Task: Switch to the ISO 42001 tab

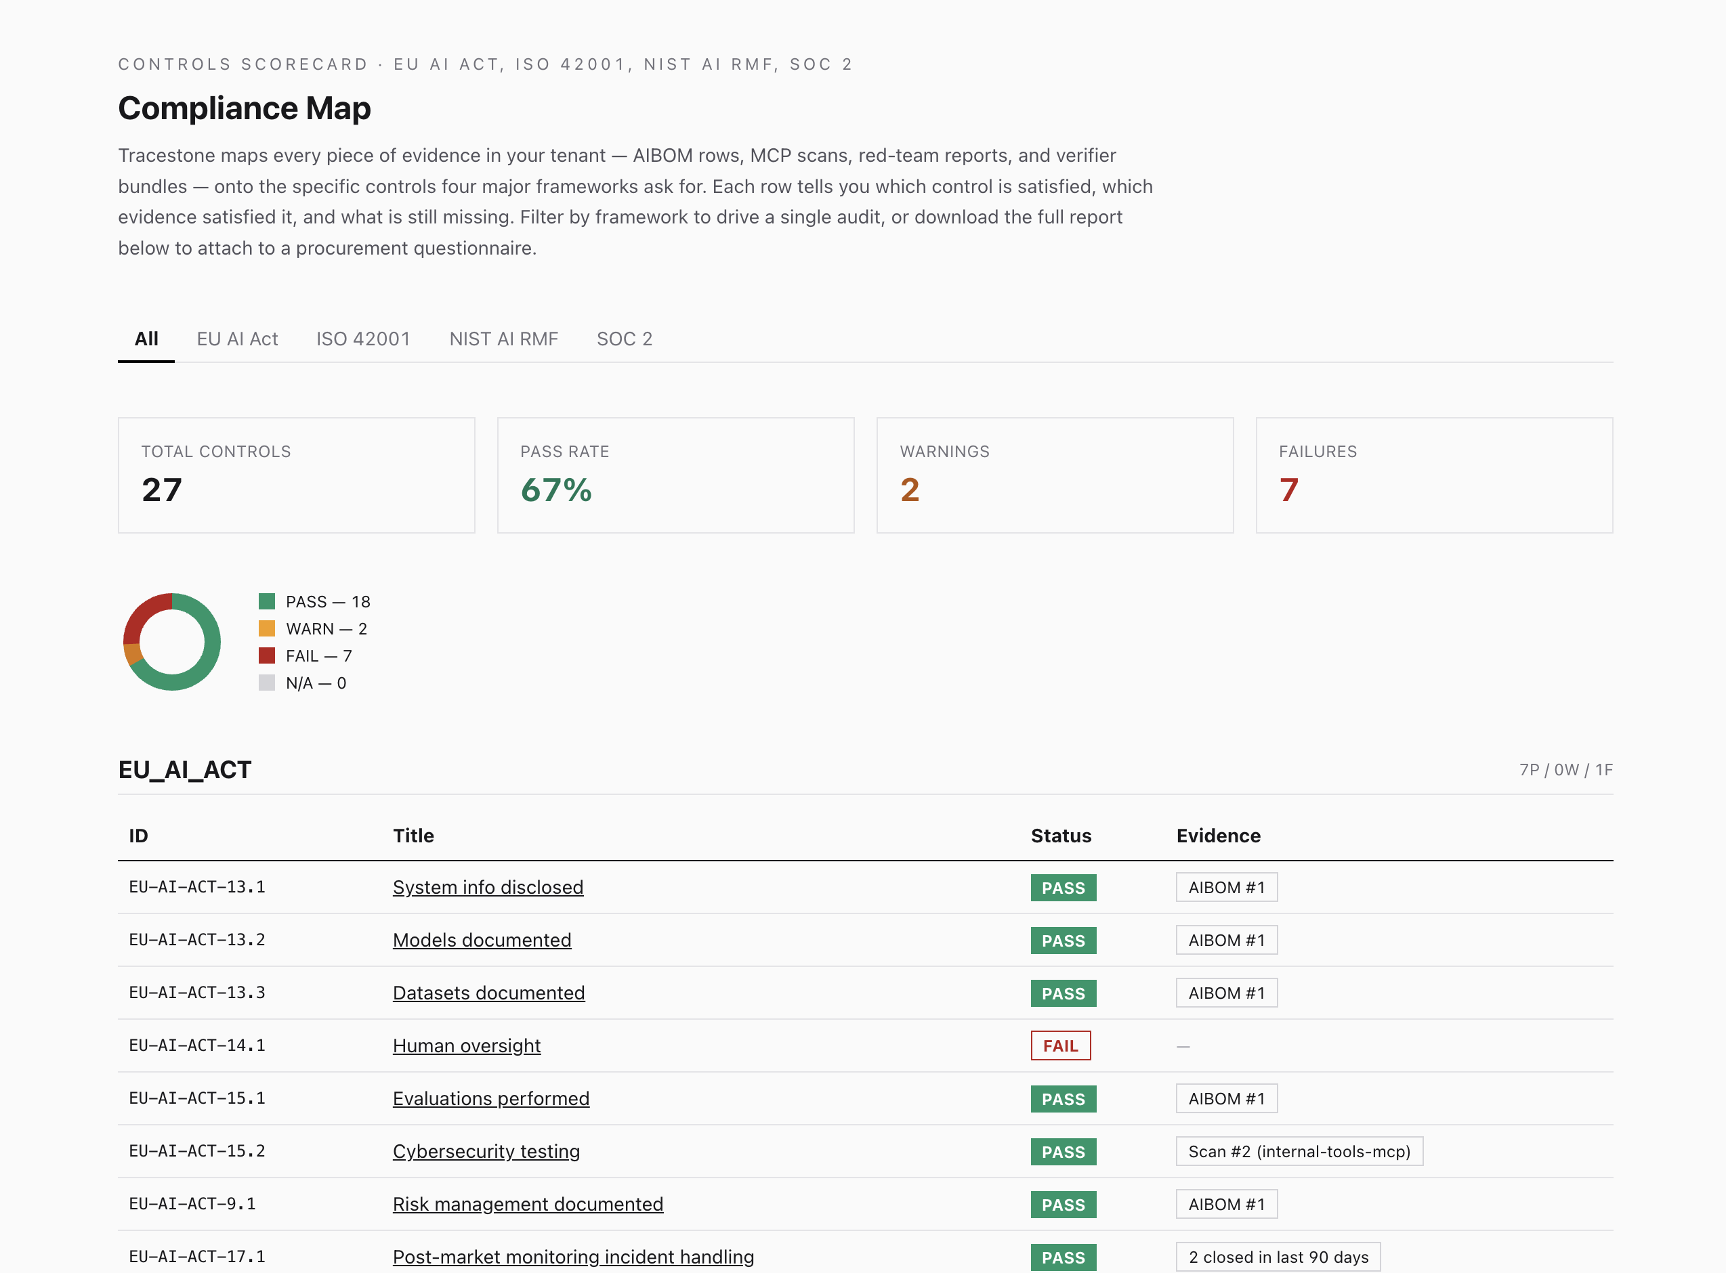Action: [x=363, y=339]
